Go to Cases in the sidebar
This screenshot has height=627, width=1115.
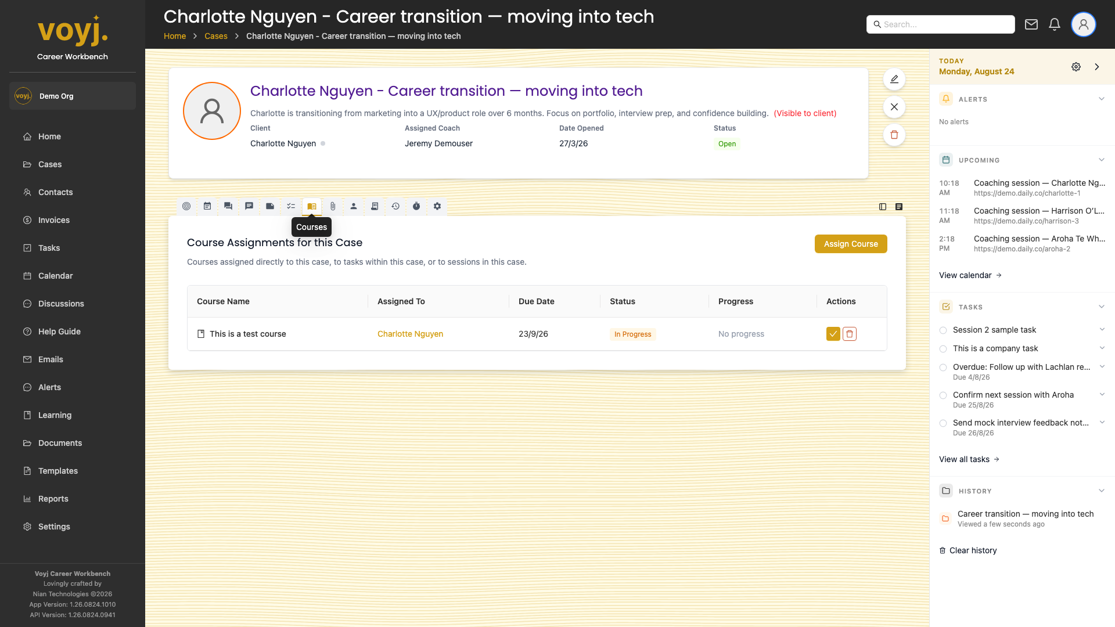click(x=50, y=164)
